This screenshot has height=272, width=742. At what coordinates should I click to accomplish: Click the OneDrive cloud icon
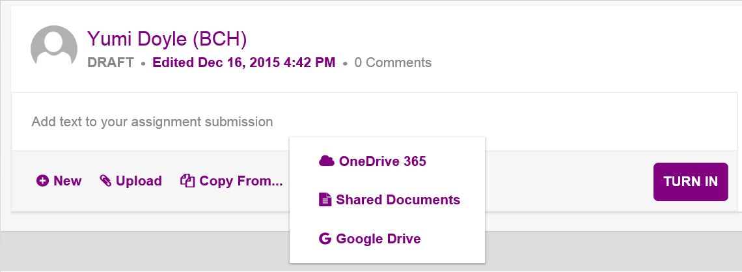pyautogui.click(x=326, y=161)
